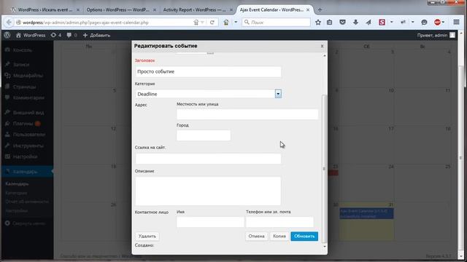The image size is (467, 262).
Task: Click the Копия button
Action: tap(279, 236)
